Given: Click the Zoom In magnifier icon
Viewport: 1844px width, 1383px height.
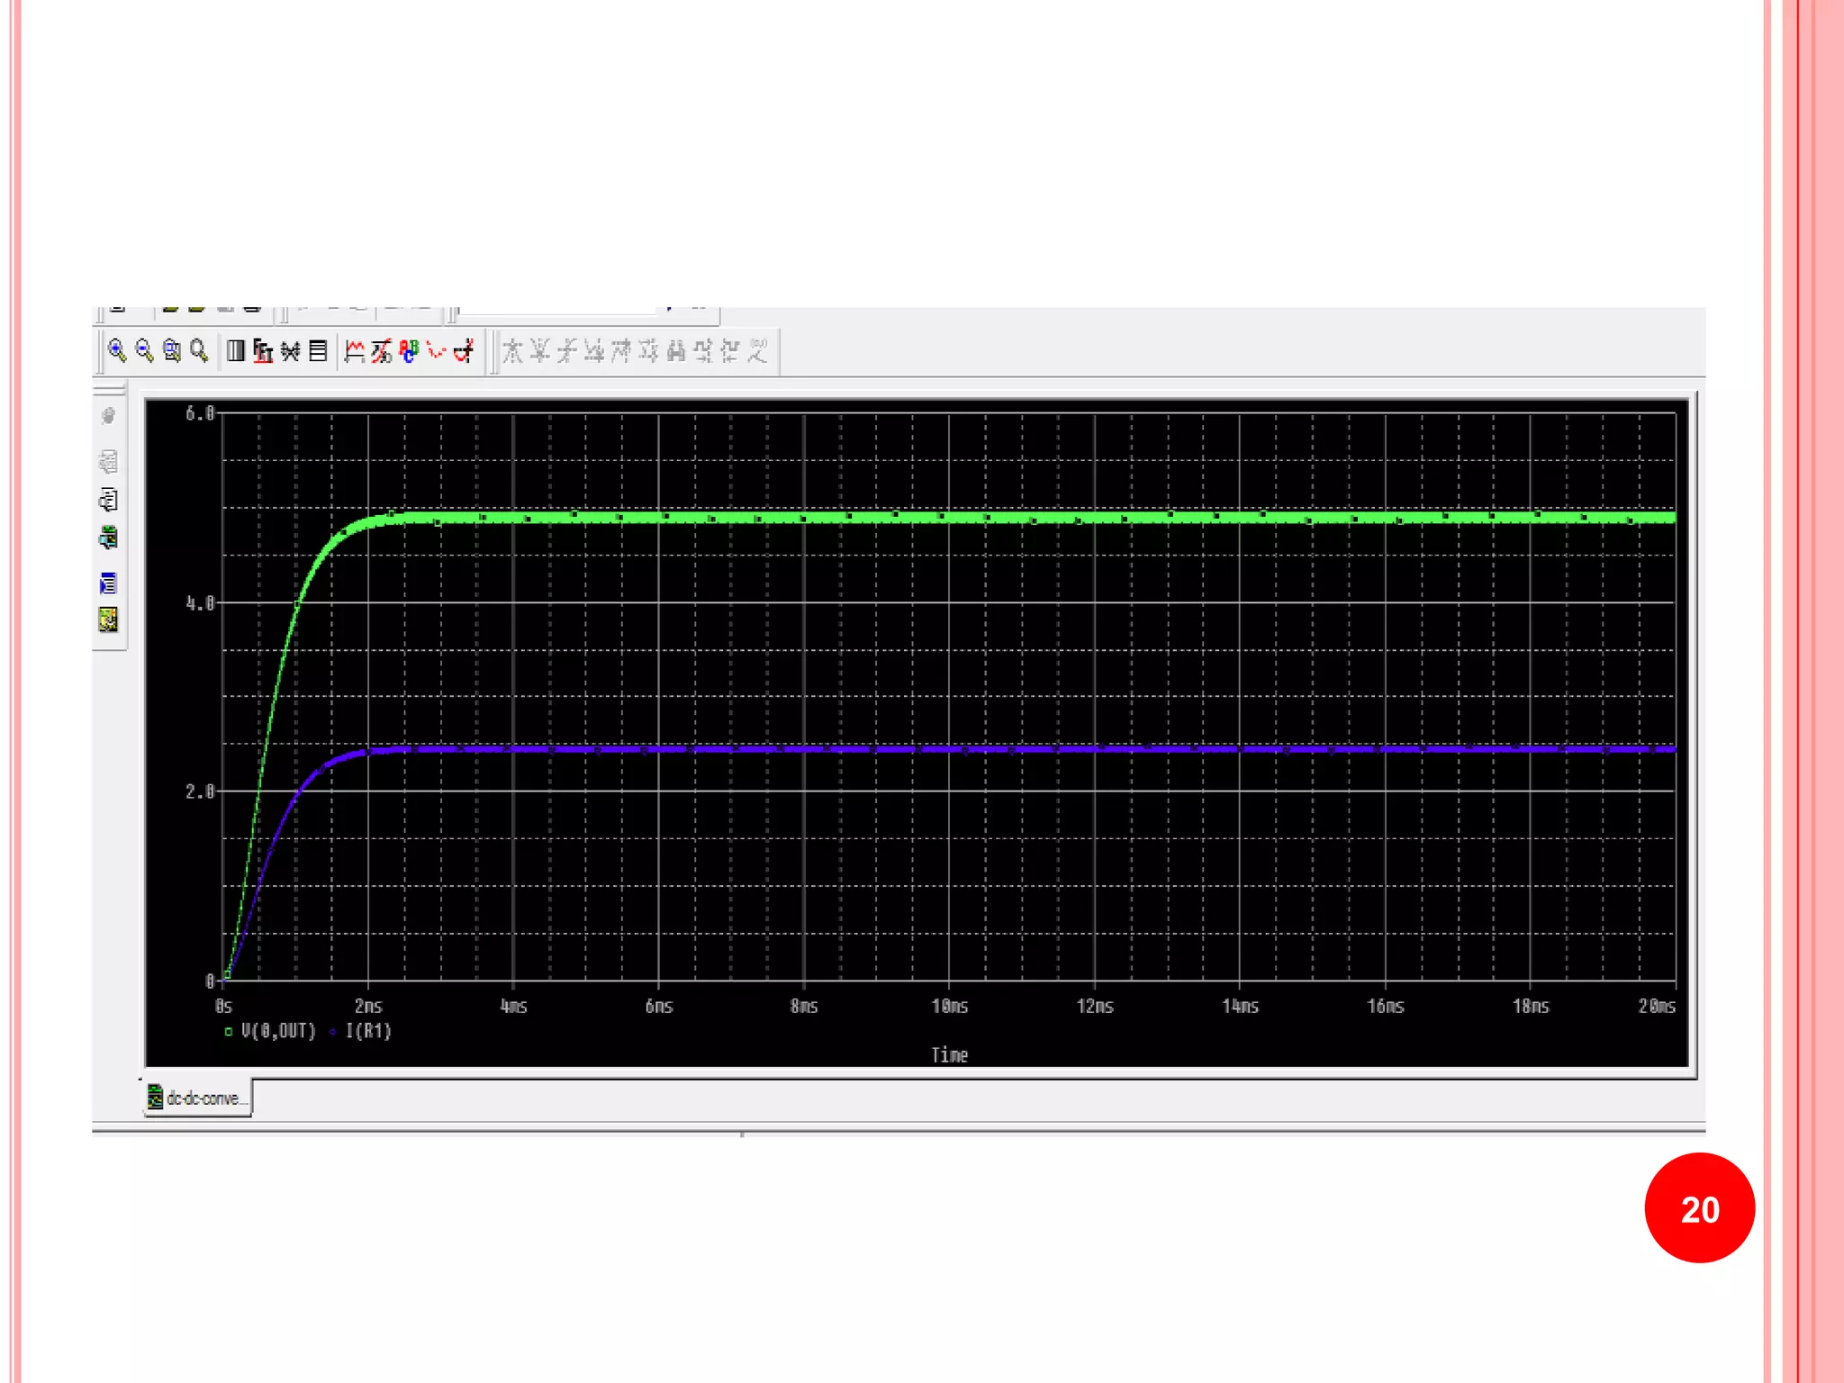Looking at the screenshot, I should (x=117, y=350).
